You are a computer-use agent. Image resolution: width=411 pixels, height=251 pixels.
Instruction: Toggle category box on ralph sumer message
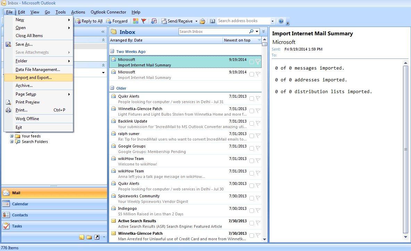(252, 136)
